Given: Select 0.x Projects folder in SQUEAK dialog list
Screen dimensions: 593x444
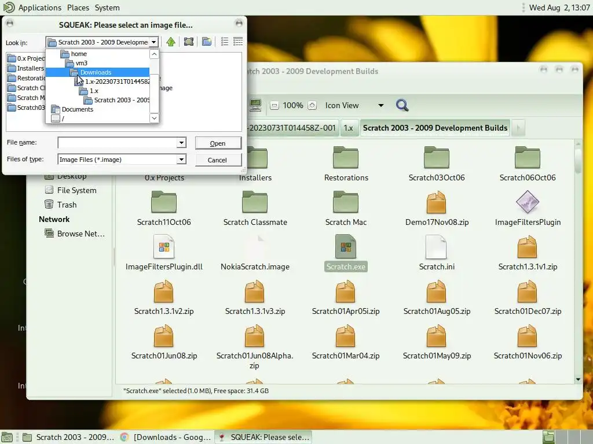Looking at the screenshot, I should (26, 58).
